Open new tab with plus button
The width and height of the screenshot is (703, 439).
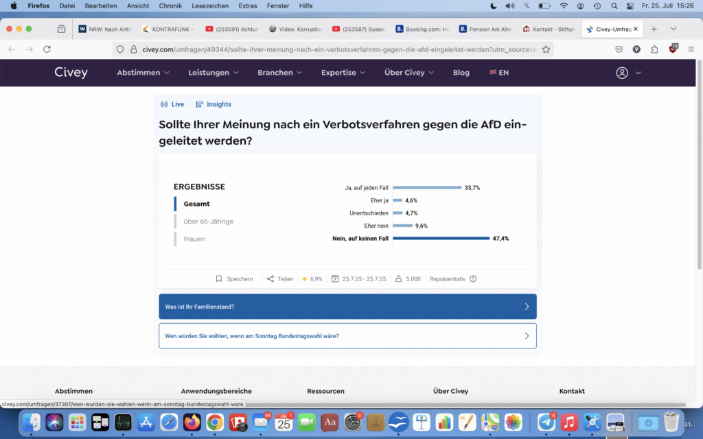click(654, 29)
